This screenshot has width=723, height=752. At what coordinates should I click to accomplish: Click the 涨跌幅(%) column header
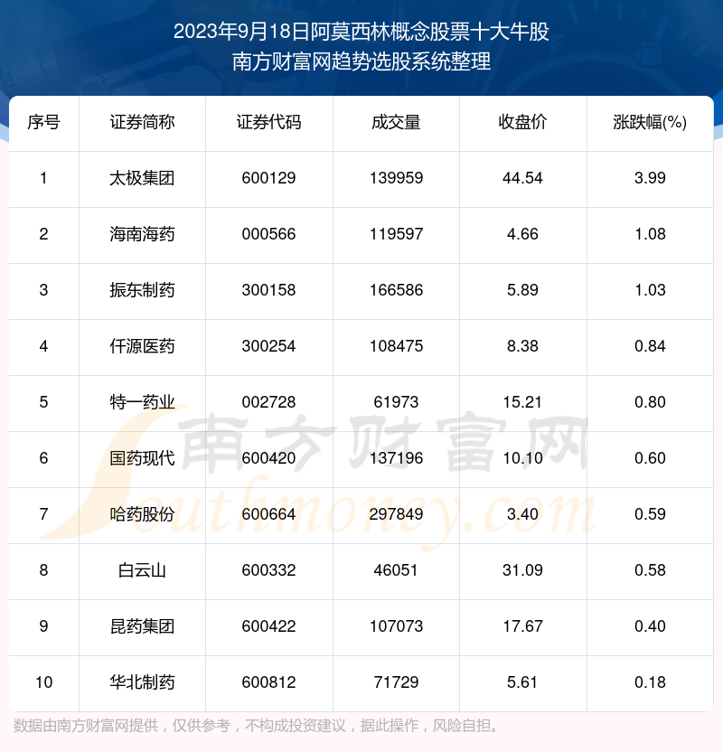[x=650, y=122]
